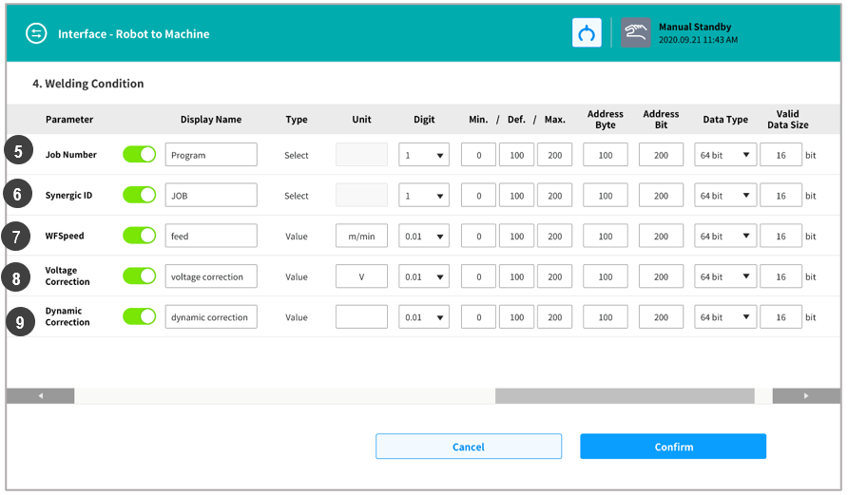Image resolution: width=848 pixels, height=495 pixels.
Task: Disable the WFSpeed parameter toggle
Action: [x=139, y=236]
